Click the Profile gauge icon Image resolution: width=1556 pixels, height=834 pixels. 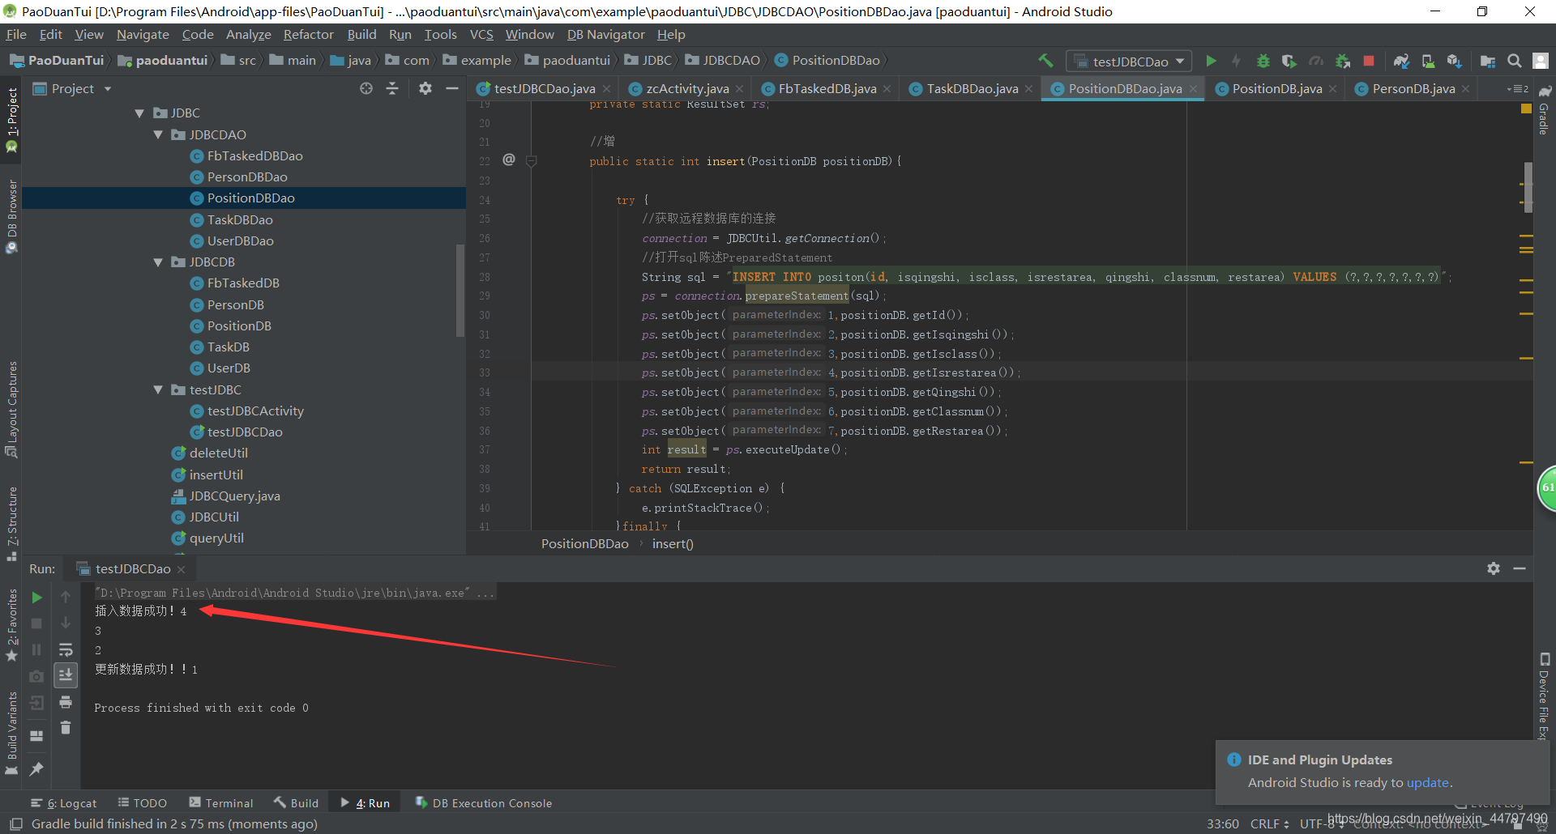pyautogui.click(x=1316, y=61)
